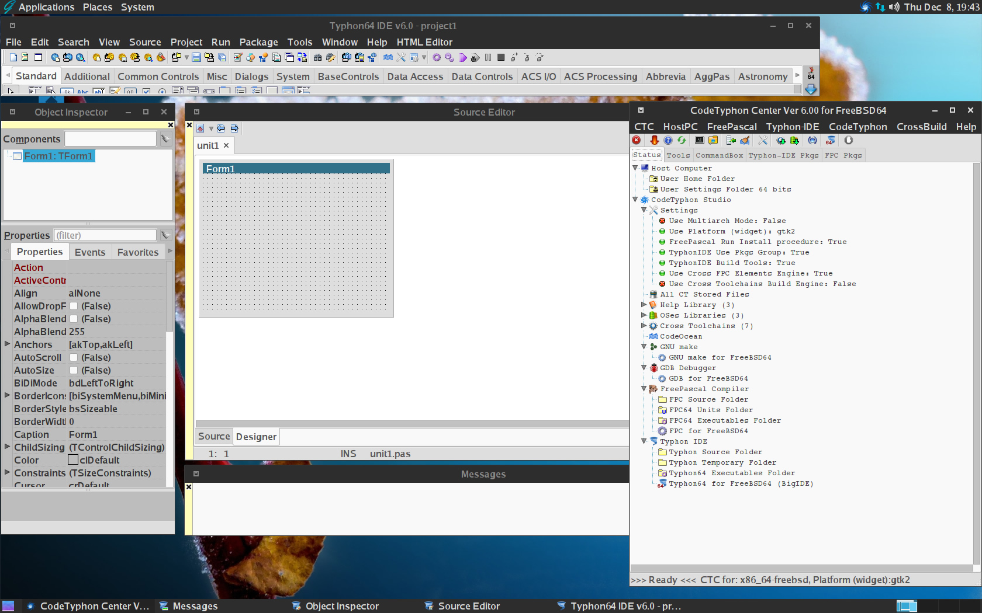This screenshot has height=613, width=982.
Task: Click the red download arrow icon in CodeTyphon Center
Action: [x=654, y=140]
